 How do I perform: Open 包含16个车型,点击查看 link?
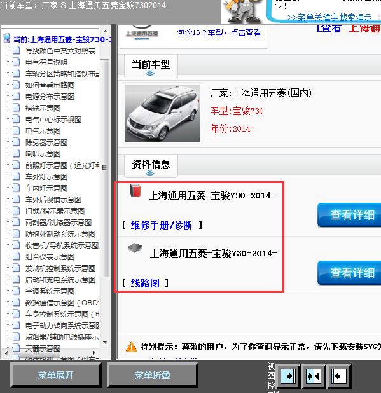click(219, 32)
